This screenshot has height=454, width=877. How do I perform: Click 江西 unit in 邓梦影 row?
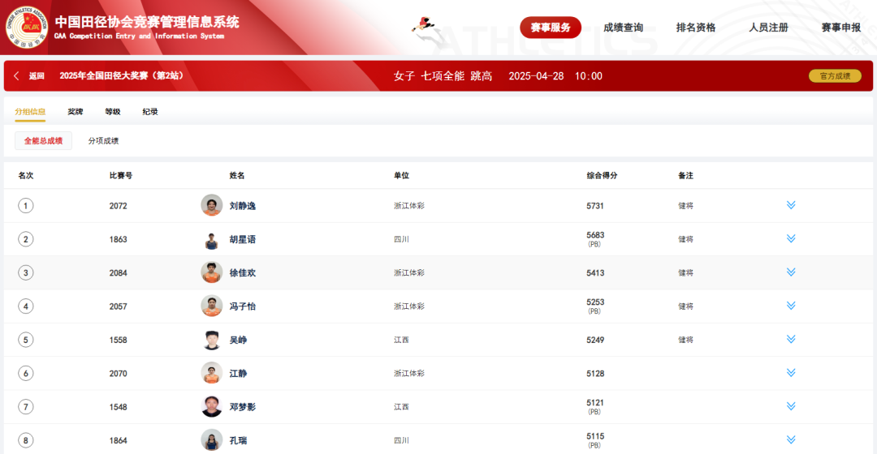[401, 406]
